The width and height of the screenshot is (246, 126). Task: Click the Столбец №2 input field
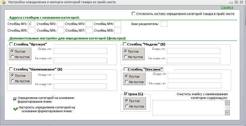[x=61, y=24]
